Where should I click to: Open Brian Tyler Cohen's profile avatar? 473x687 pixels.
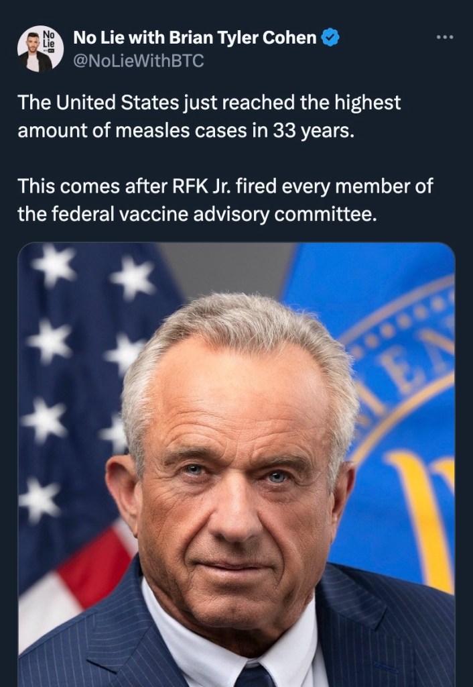[35, 50]
